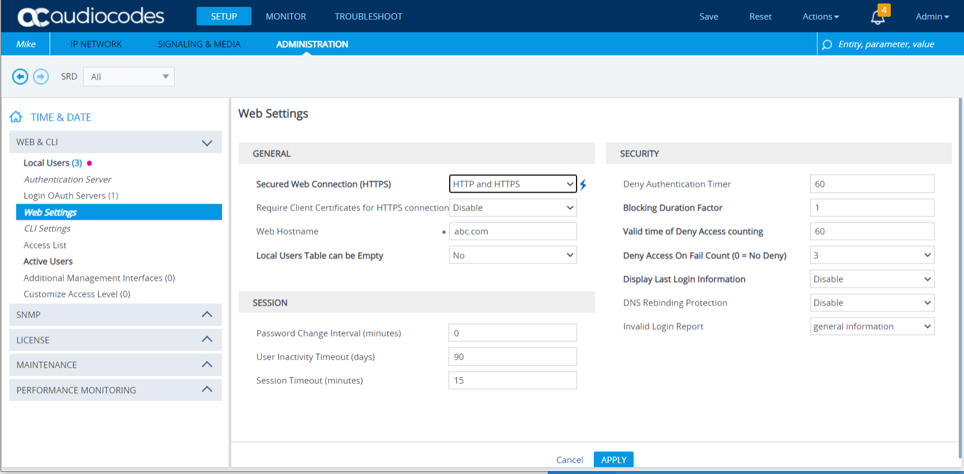964x474 pixels.
Task: Open the Secured Web Connection dropdown
Action: click(x=513, y=184)
